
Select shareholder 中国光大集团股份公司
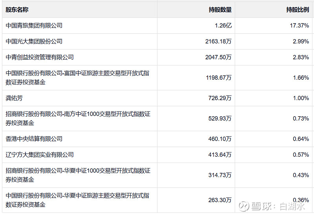(x=34, y=41)
